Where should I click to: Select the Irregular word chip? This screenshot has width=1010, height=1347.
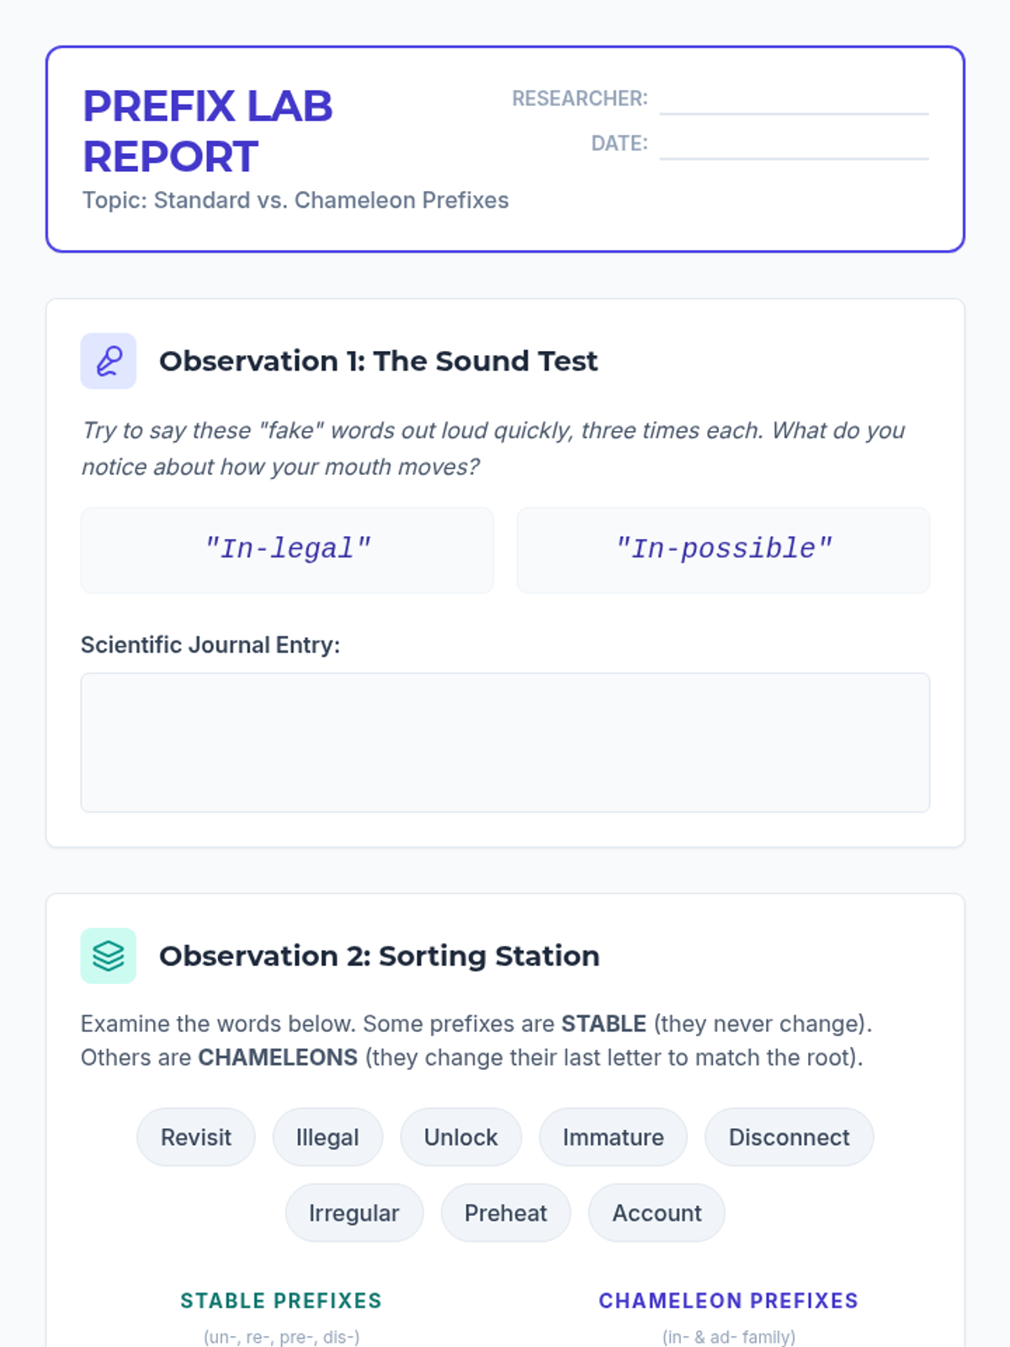click(x=353, y=1213)
